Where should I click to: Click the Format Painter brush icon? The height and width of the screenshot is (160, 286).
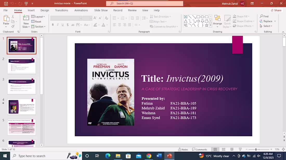13,26
